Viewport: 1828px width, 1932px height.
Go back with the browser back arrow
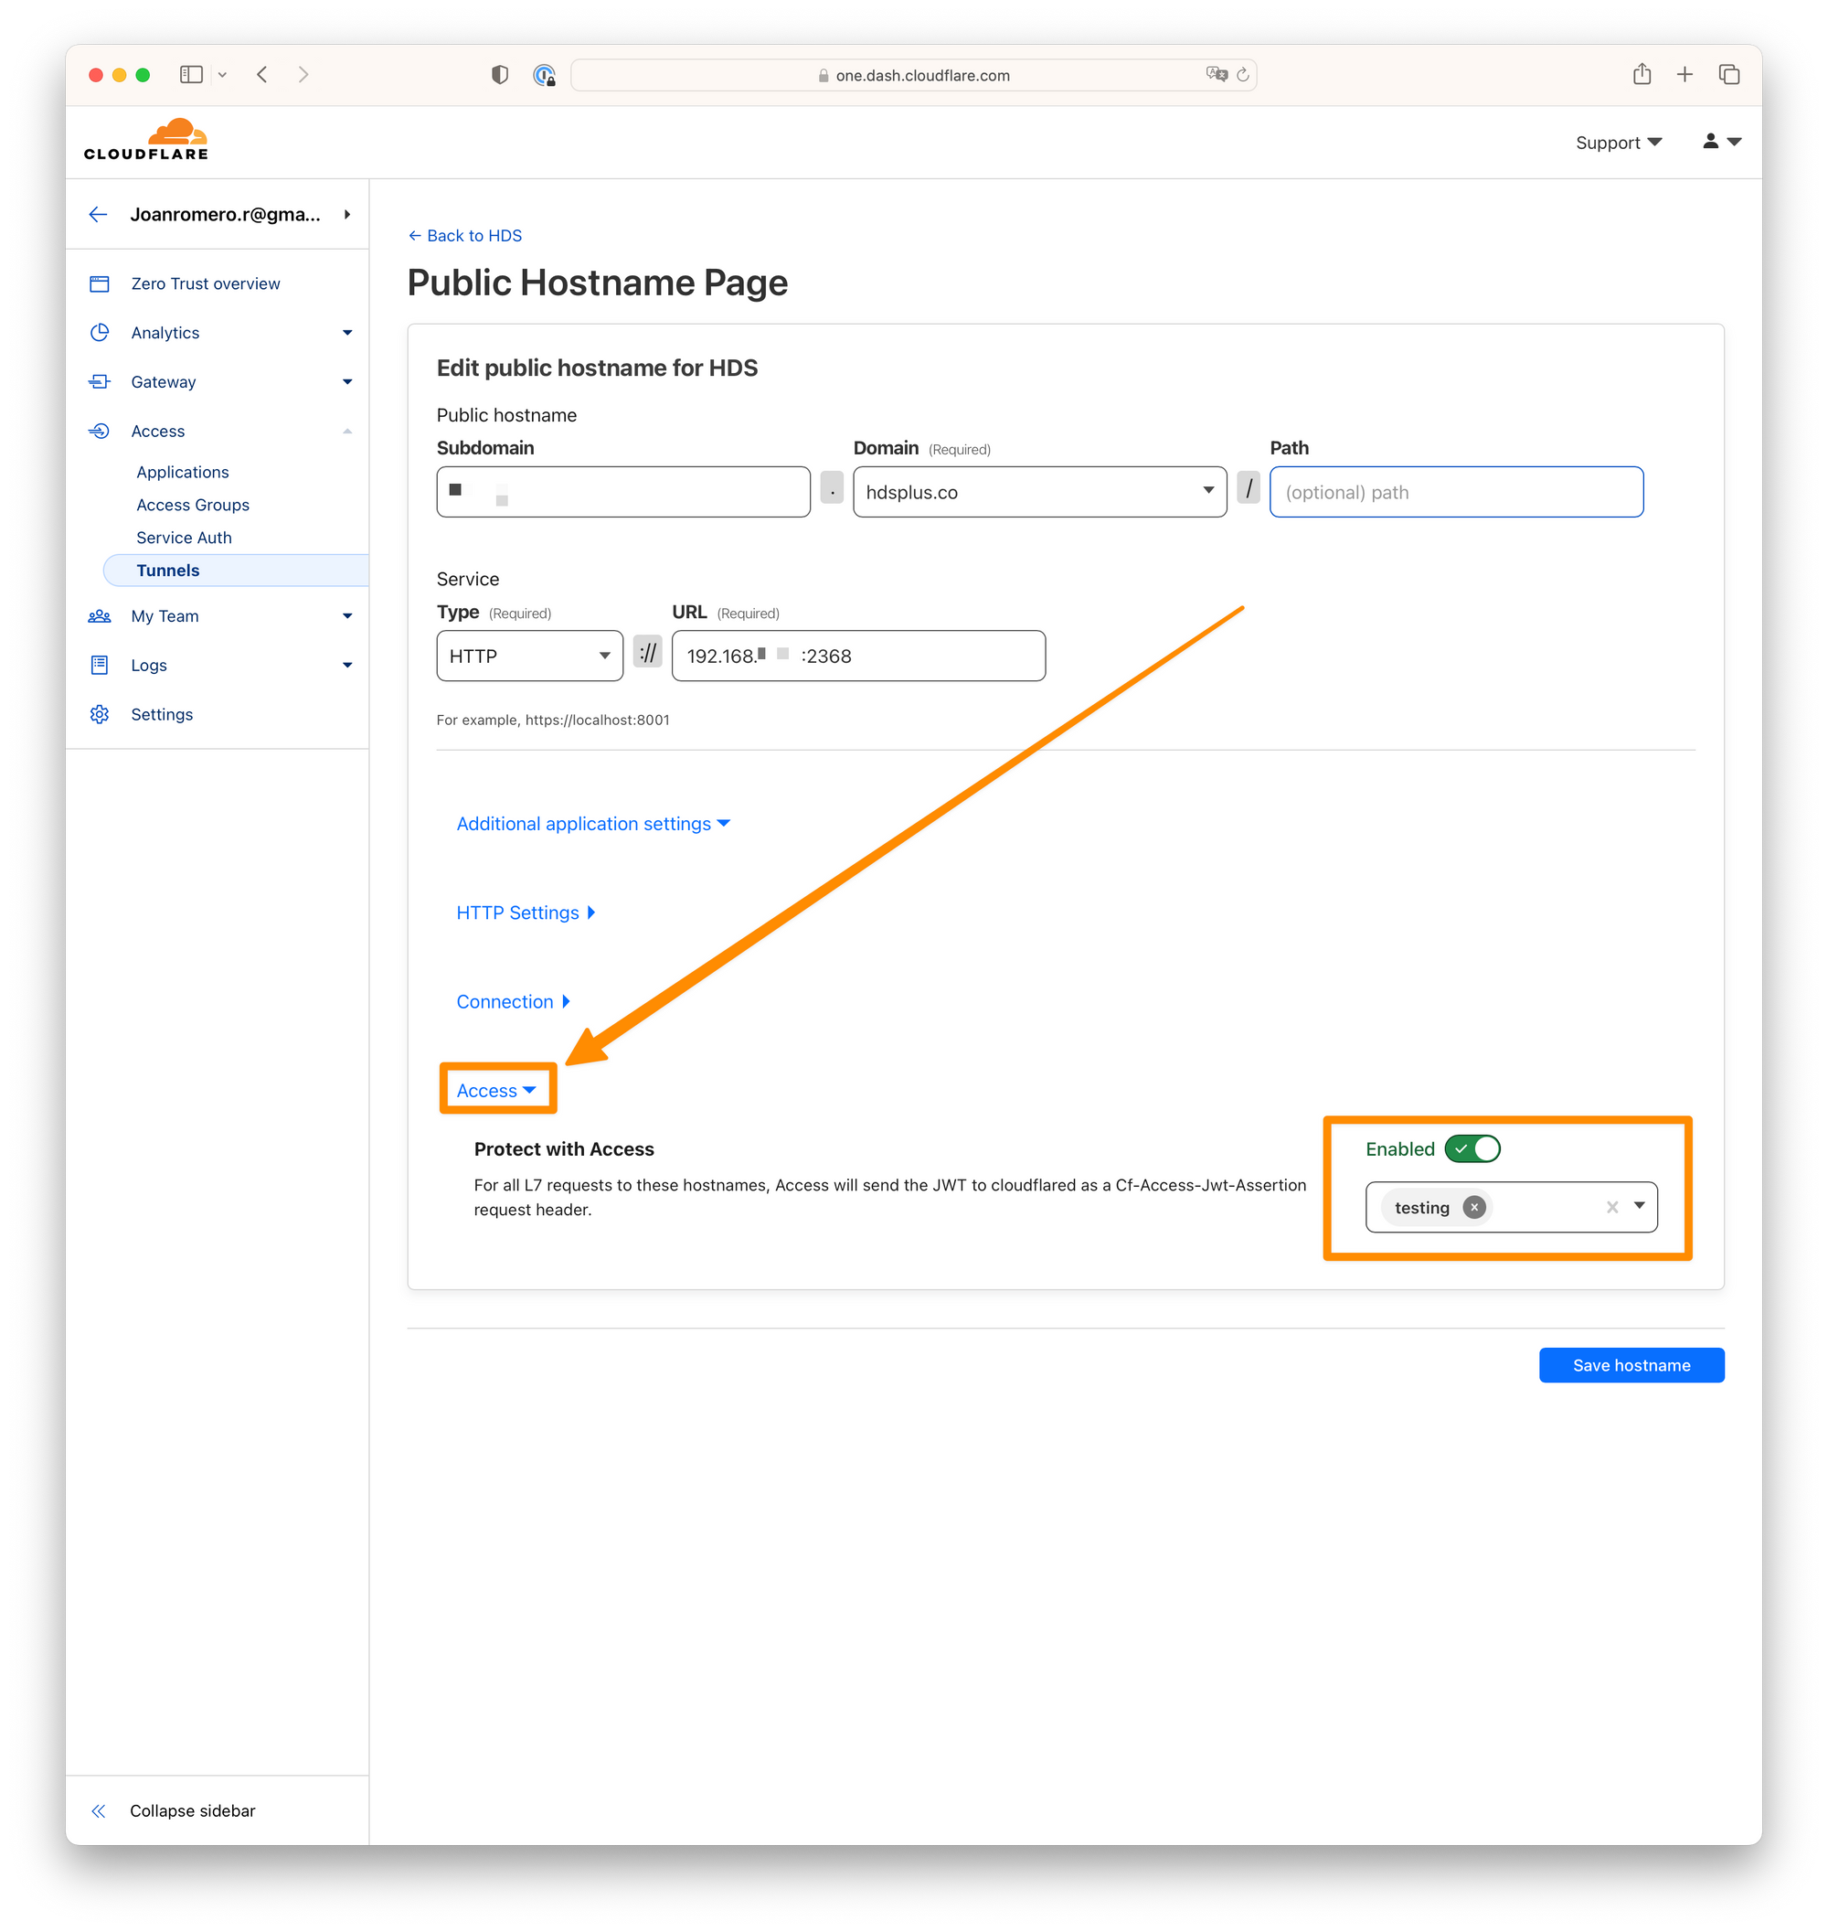click(262, 75)
